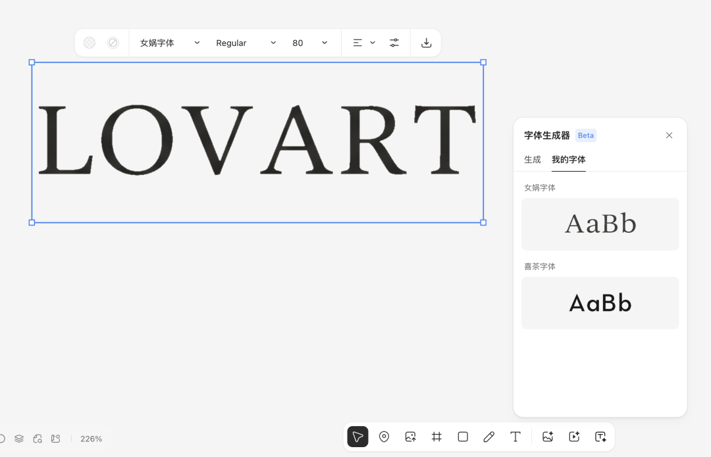Click the top-left selection handle
The image size is (711, 457).
[x=32, y=62]
